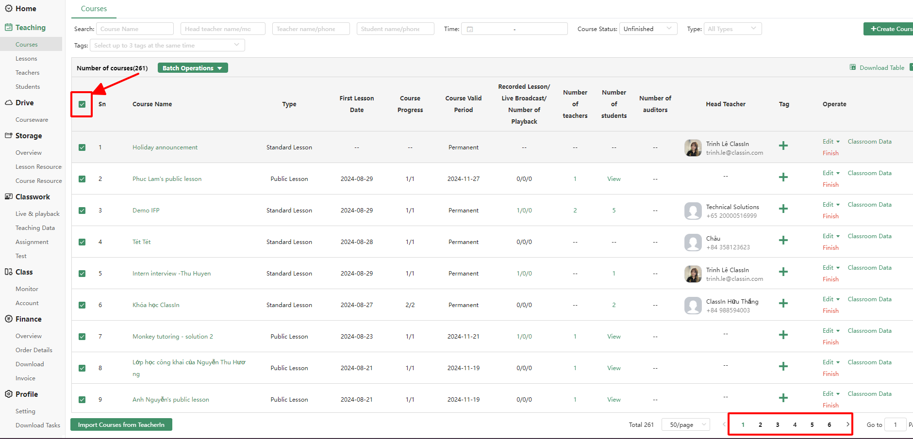Open the 50/page size dropdown
Screen dimensions: 913x439
coord(686,424)
